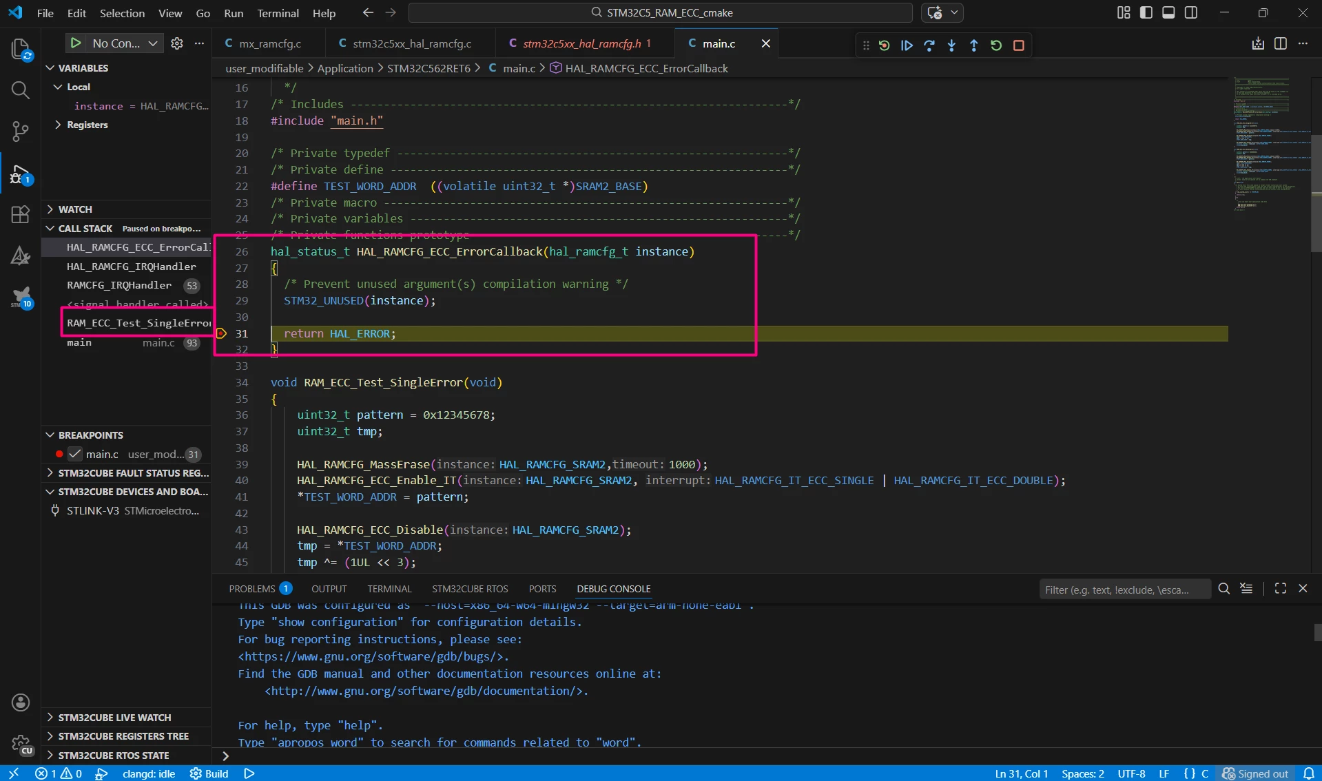Click the Signed out status item
The height and width of the screenshot is (781, 1322).
(1255, 773)
